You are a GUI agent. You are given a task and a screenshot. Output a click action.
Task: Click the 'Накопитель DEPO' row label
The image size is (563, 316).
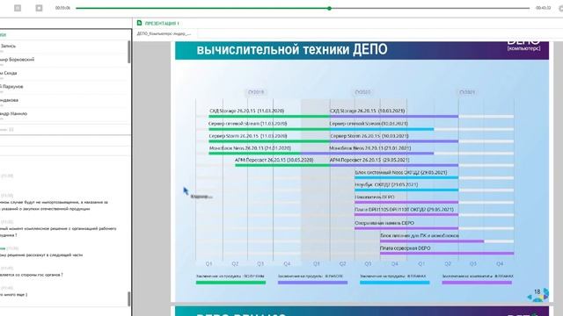pyautogui.click(x=375, y=197)
